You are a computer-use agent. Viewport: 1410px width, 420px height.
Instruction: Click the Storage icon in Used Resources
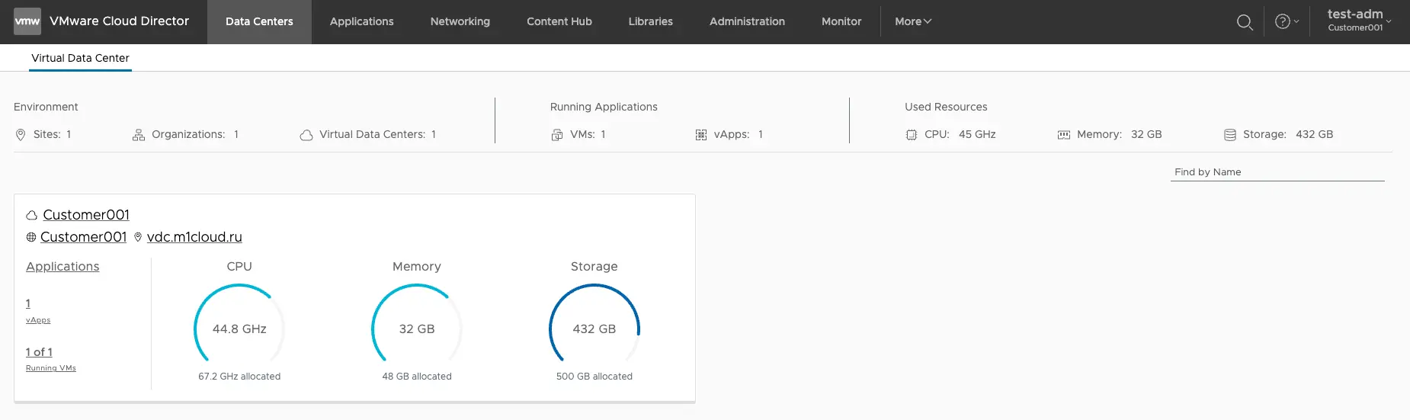1230,135
